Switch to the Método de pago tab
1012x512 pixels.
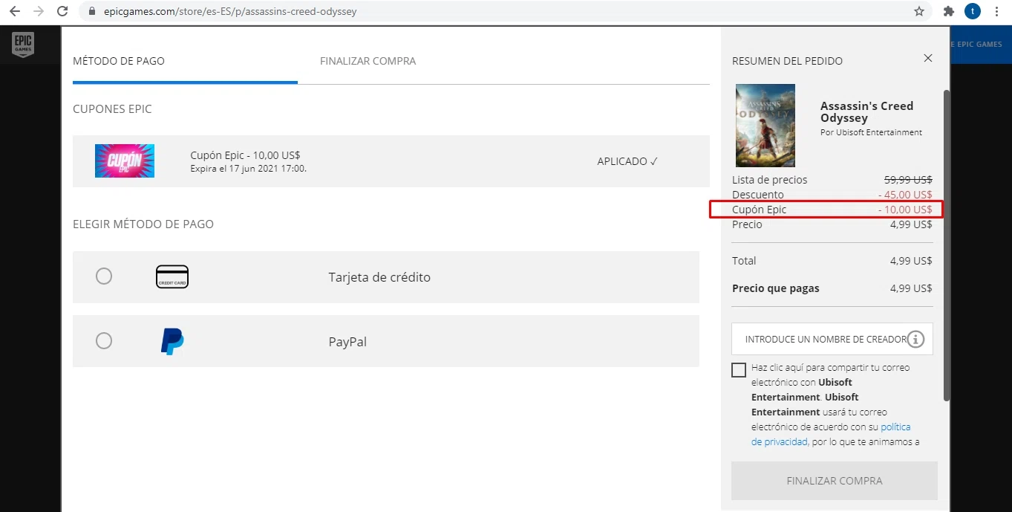(119, 61)
